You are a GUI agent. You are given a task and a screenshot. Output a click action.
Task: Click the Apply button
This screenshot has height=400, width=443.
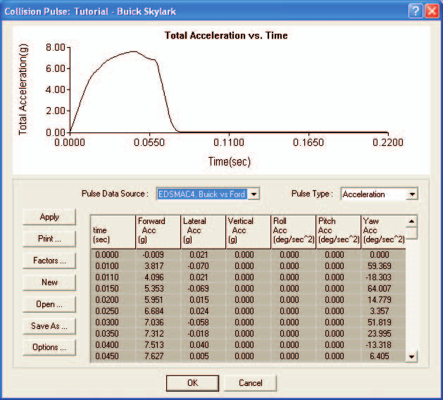click(49, 217)
